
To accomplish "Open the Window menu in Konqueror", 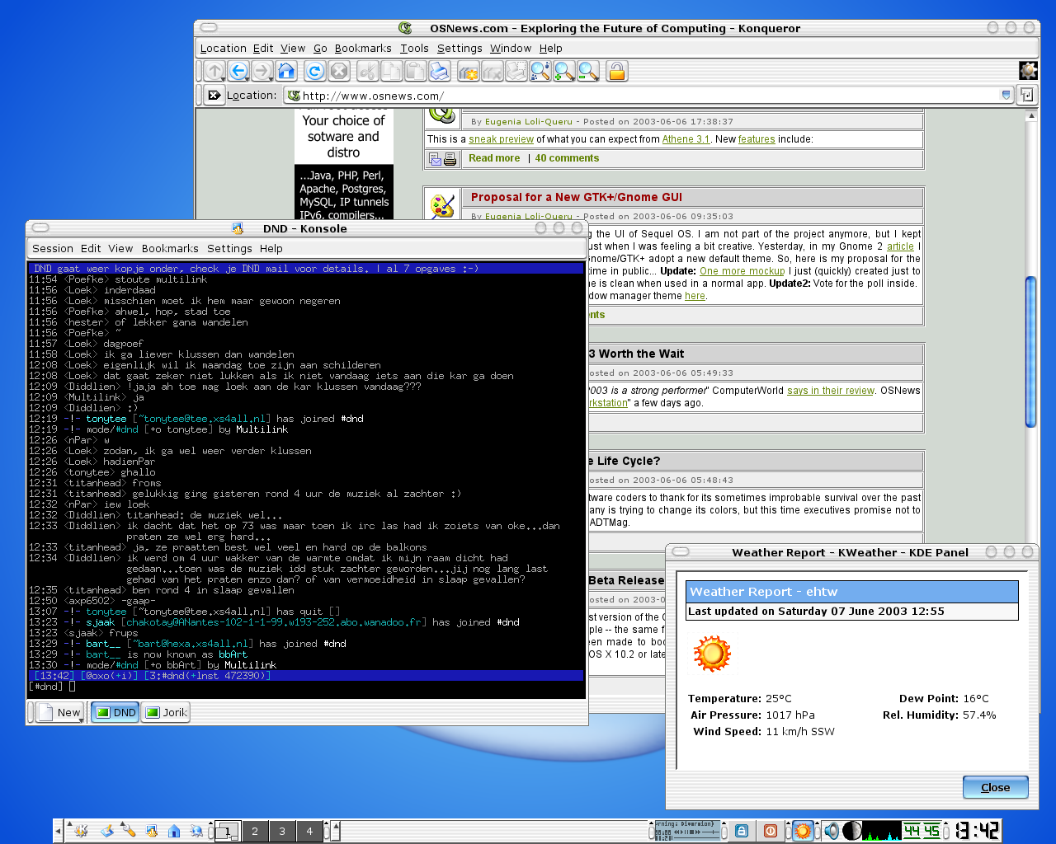I will click(x=511, y=49).
